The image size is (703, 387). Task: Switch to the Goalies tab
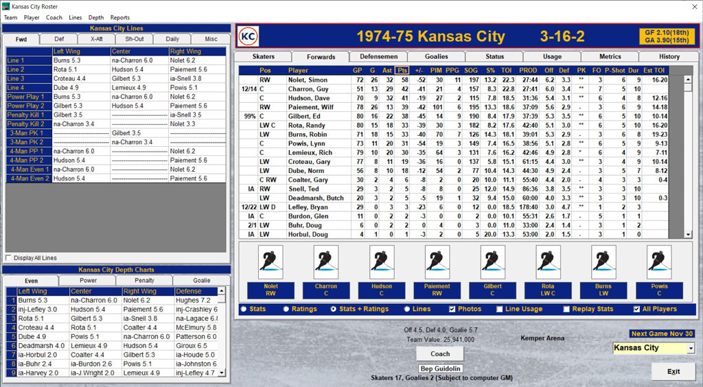pyautogui.click(x=436, y=56)
